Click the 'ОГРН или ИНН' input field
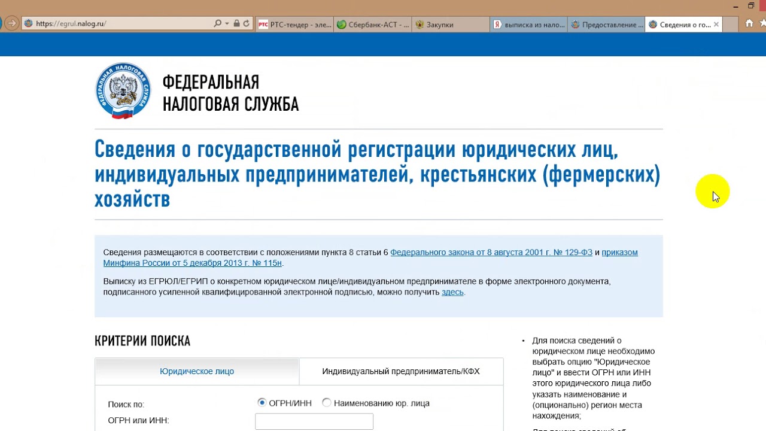The width and height of the screenshot is (766, 431). tap(314, 421)
